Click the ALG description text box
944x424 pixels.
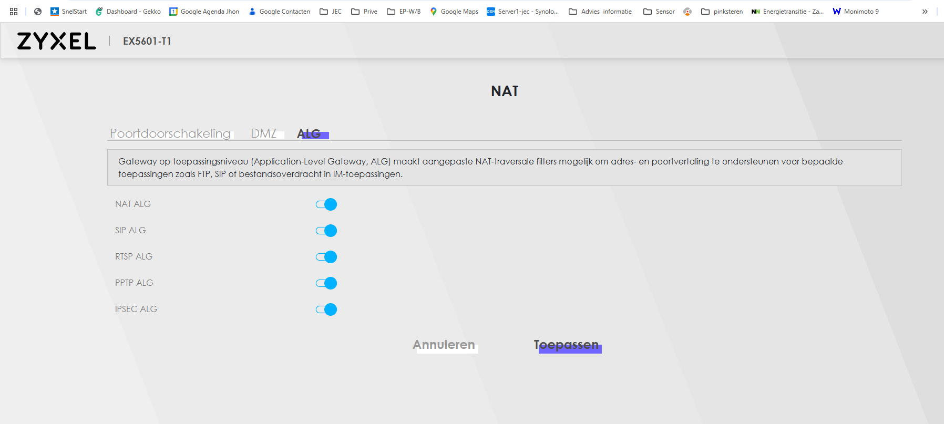click(x=505, y=168)
